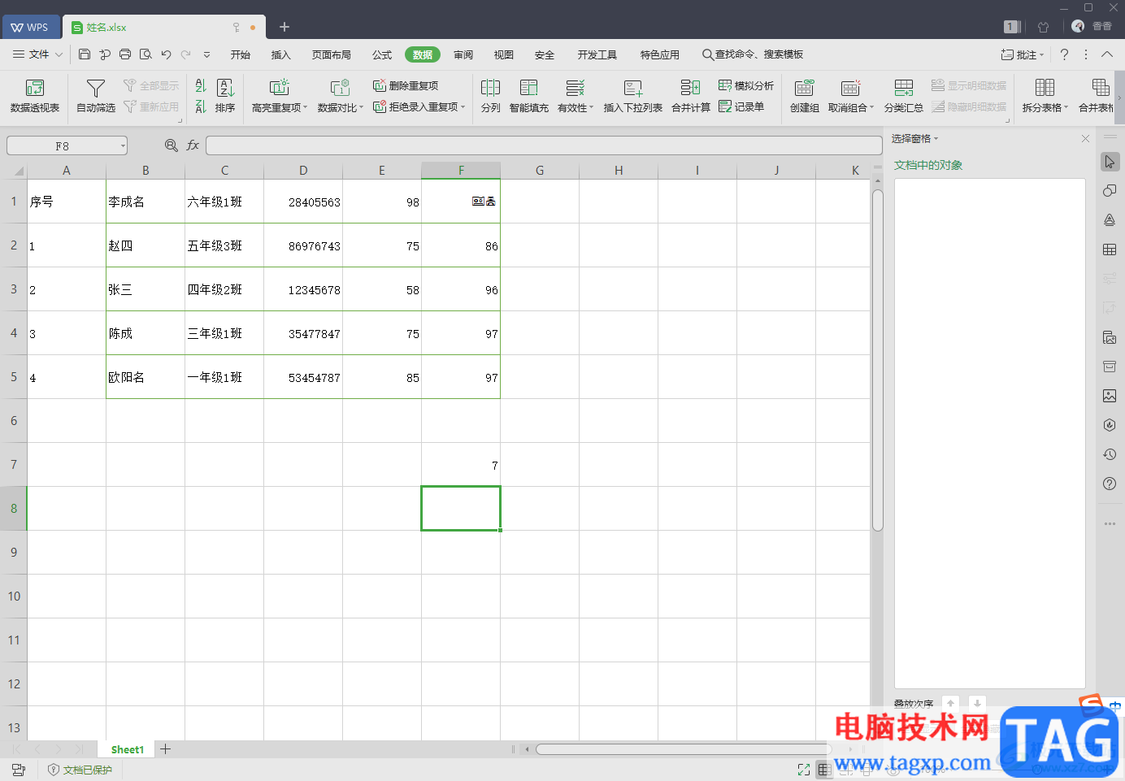Click the search commands box 查找命令
The image size is (1125, 781).
click(753, 54)
